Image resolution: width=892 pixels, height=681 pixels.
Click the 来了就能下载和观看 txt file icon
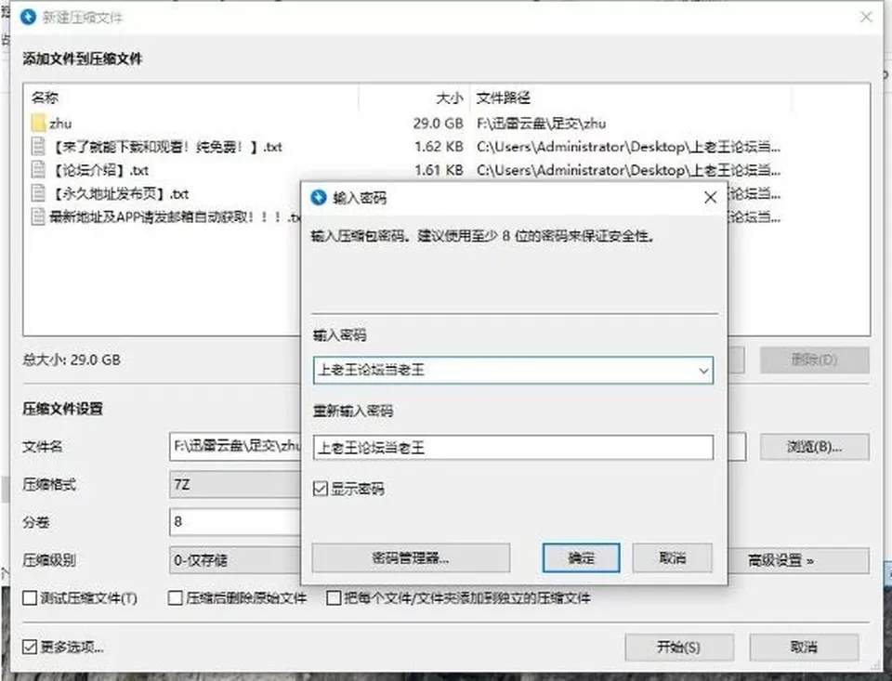(x=38, y=146)
